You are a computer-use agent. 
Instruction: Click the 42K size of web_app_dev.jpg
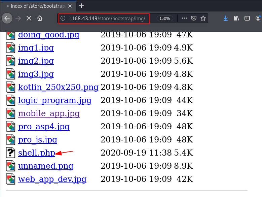pyautogui.click(x=185, y=179)
